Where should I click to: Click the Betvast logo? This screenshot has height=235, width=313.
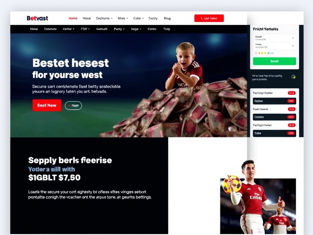coord(37,18)
